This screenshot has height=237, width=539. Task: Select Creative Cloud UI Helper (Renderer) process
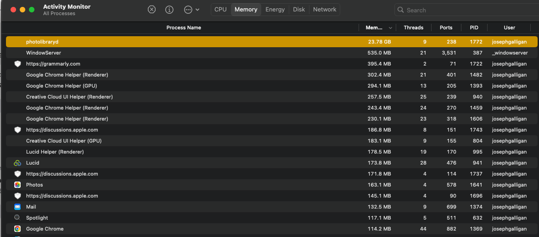coord(69,97)
